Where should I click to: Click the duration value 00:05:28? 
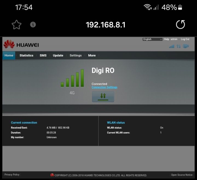51,133
